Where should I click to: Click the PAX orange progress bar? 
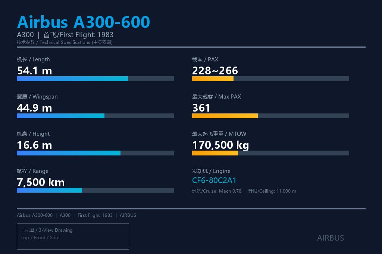click(271, 79)
